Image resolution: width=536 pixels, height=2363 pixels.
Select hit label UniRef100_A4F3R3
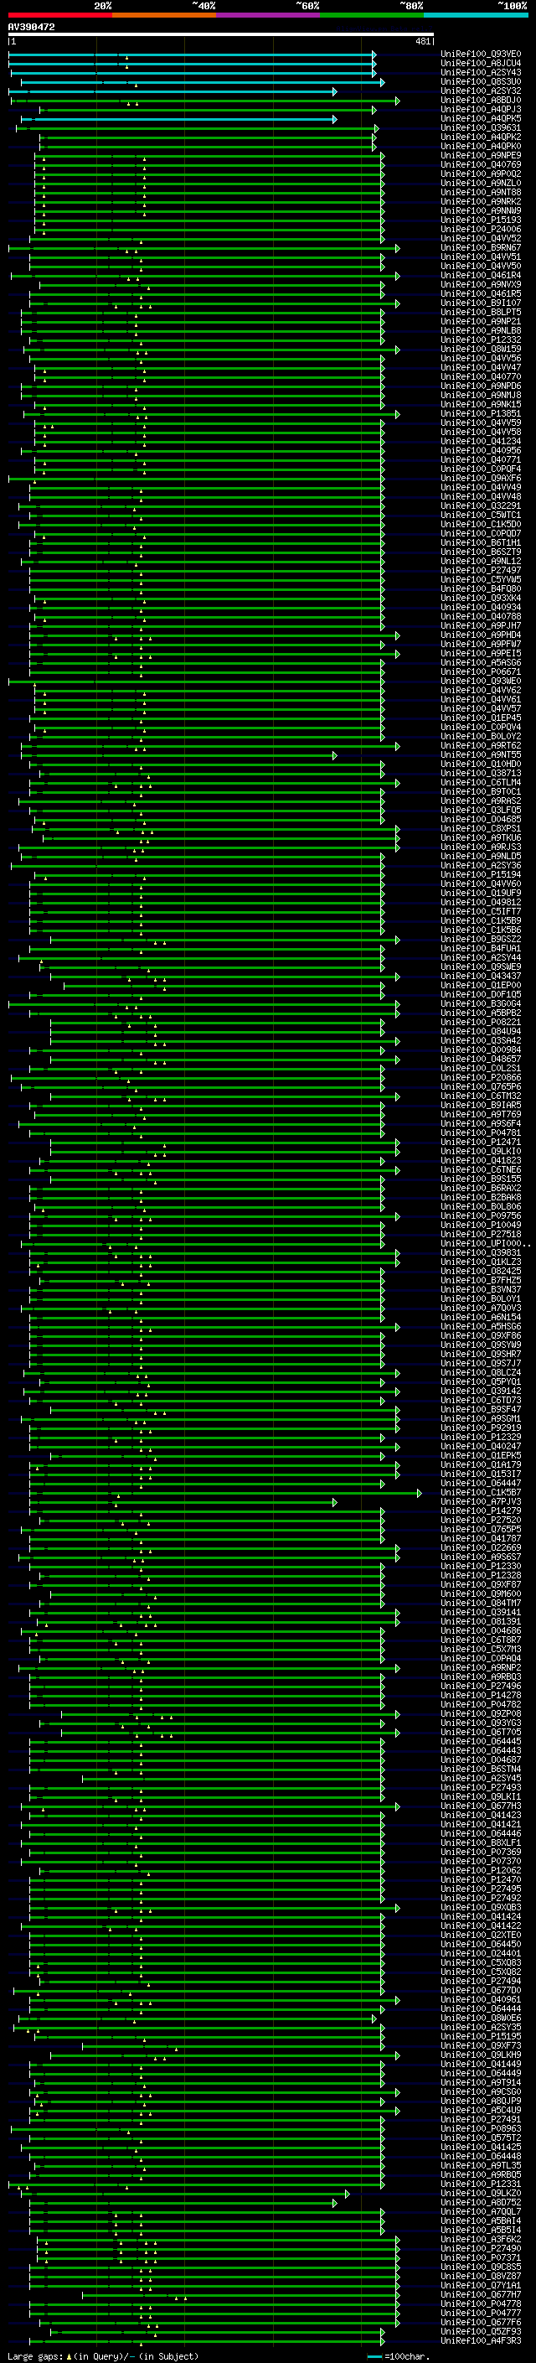pos(481,2341)
